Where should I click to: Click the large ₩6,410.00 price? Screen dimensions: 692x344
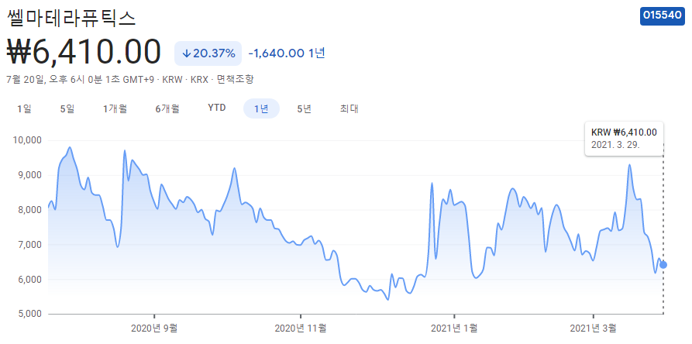tap(84, 52)
